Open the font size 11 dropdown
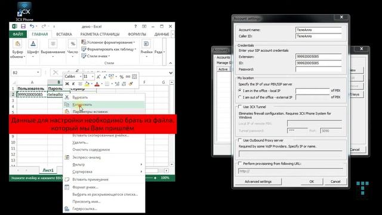 coord(93,77)
